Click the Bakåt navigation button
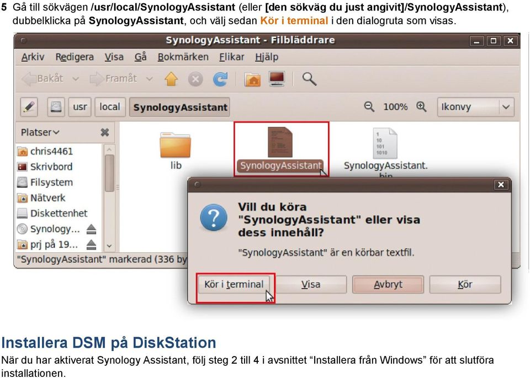Screen dimensions: 530x378 click(x=43, y=79)
